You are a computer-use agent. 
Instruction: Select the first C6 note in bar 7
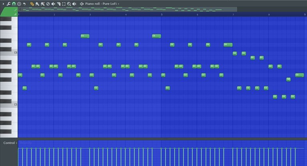pos(235,53)
